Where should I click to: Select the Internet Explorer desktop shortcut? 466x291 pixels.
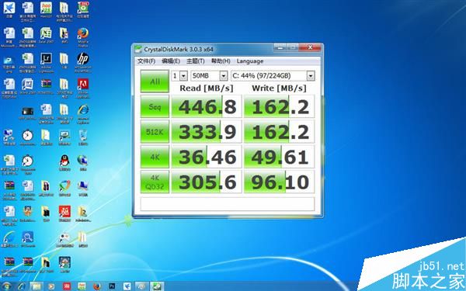point(83,113)
